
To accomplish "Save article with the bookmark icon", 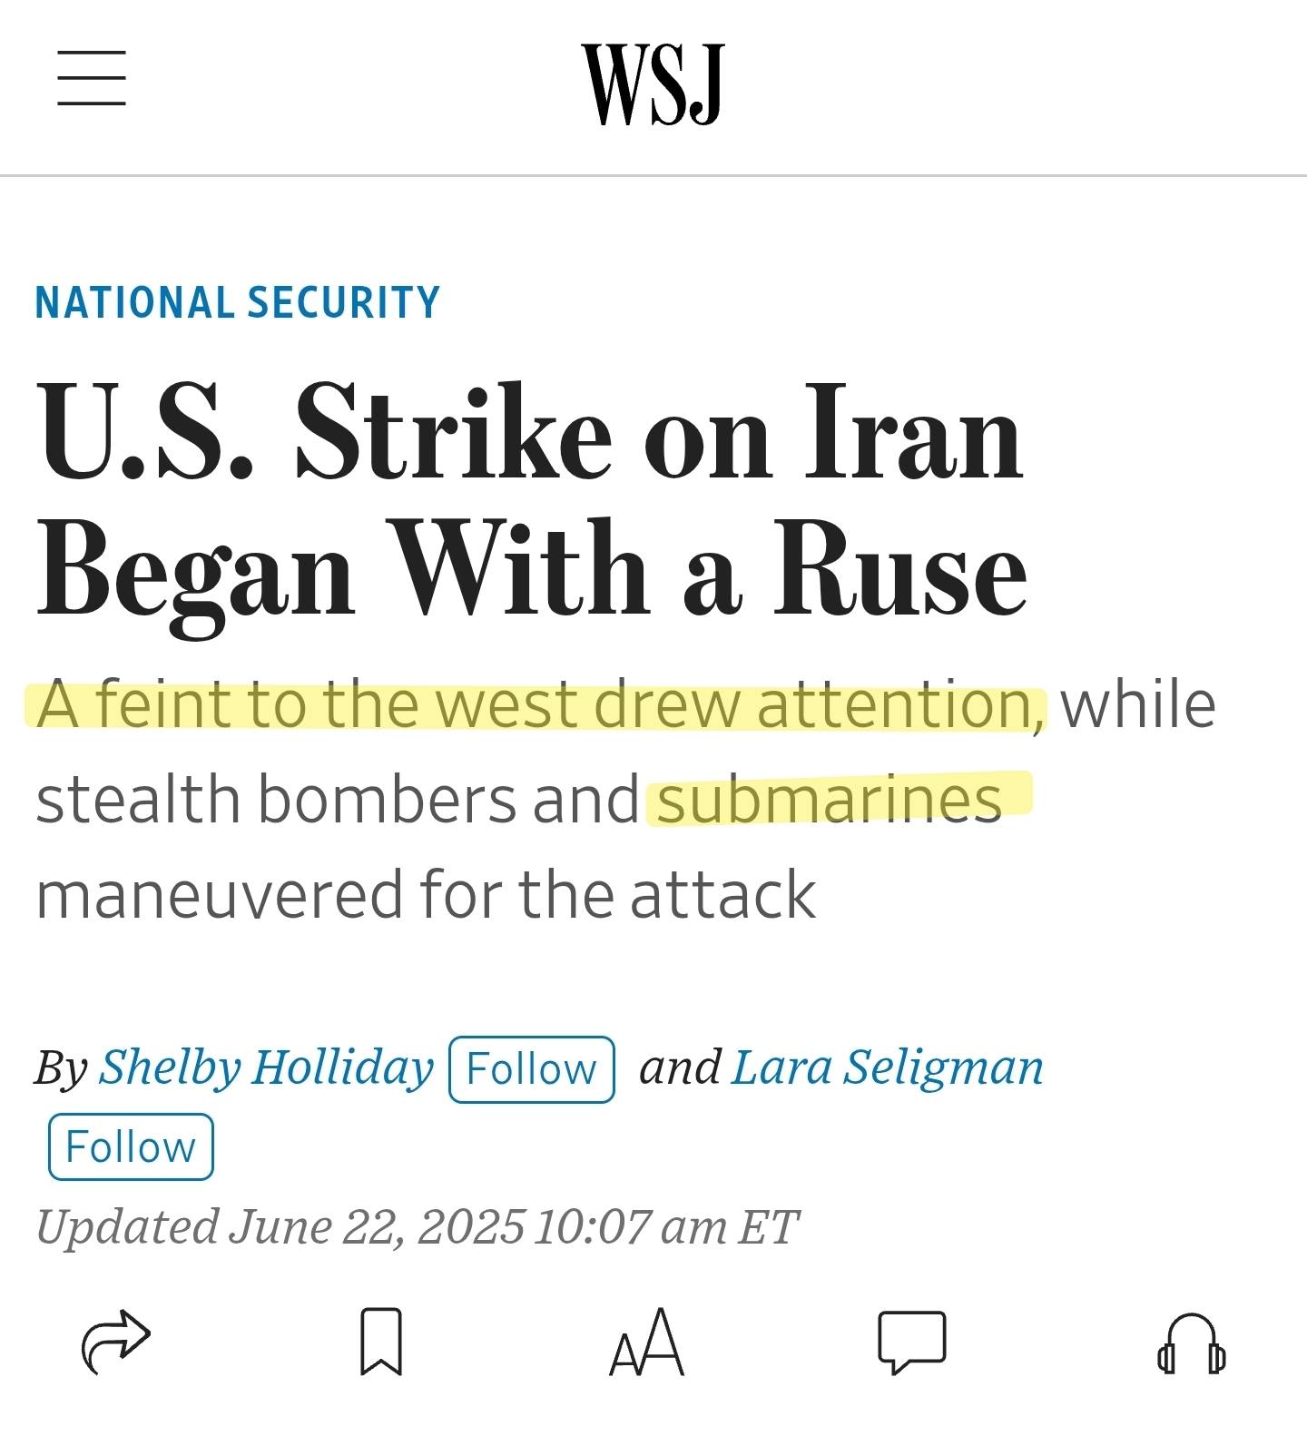I will point(381,1341).
